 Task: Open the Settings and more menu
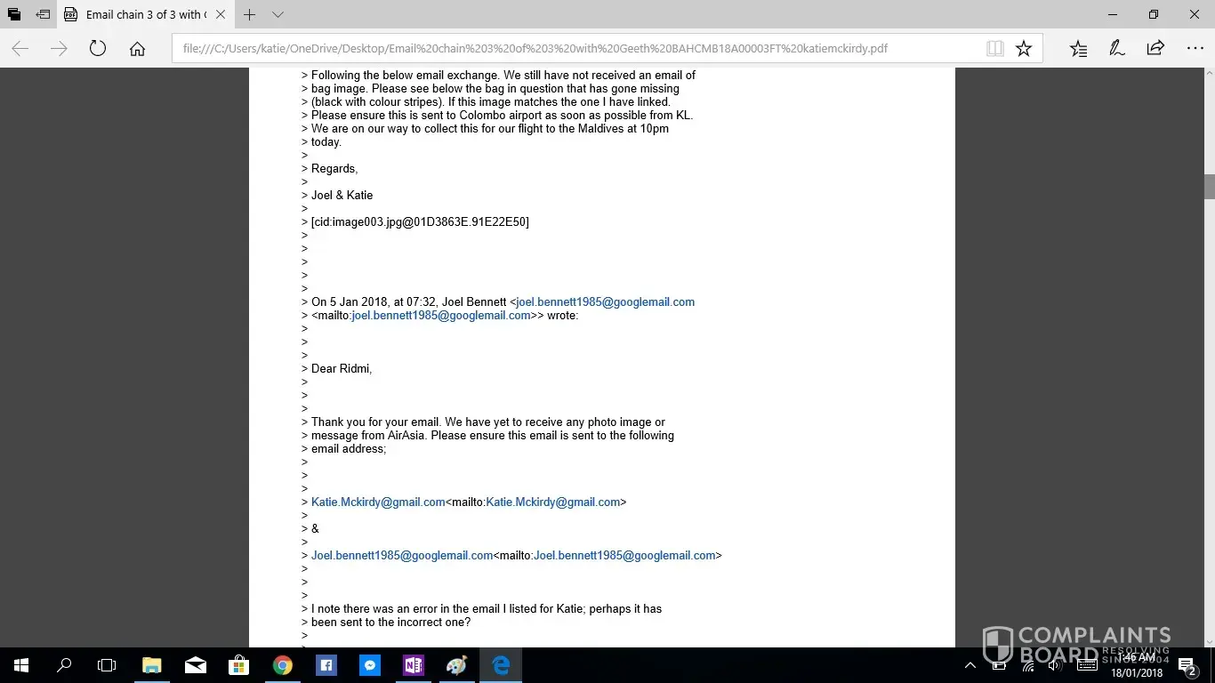pyautogui.click(x=1195, y=49)
